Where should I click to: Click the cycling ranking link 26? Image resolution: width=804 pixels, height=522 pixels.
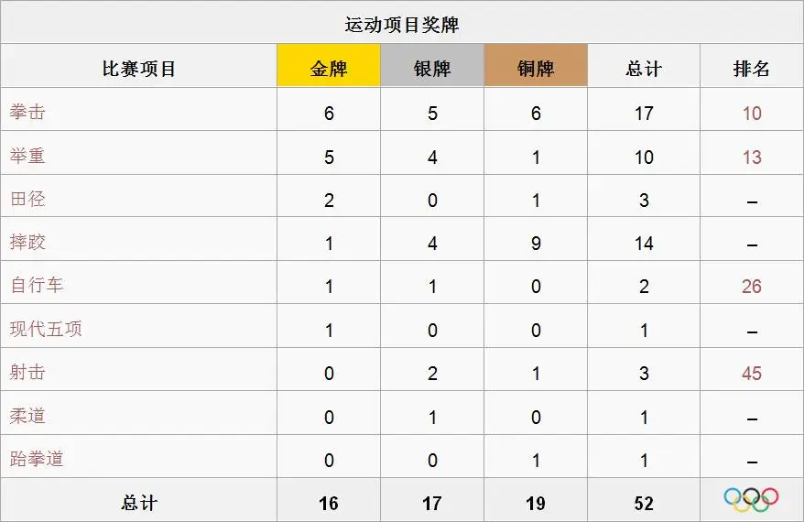(752, 286)
